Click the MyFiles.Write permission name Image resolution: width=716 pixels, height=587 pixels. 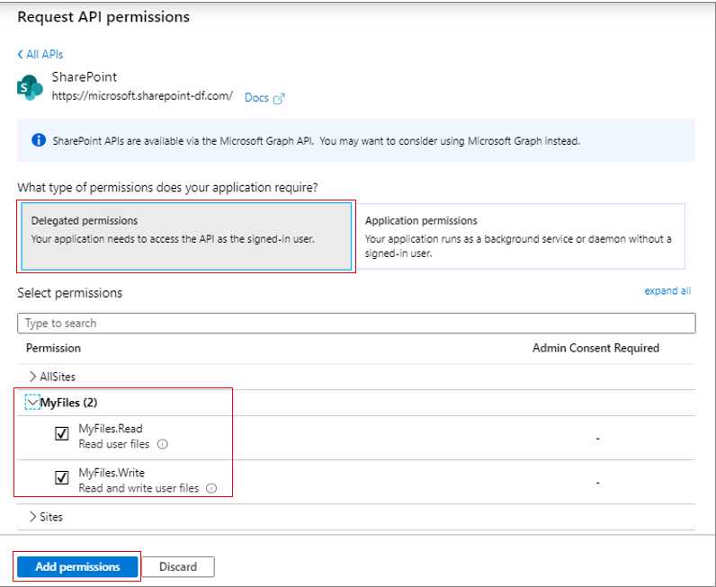[x=112, y=473]
